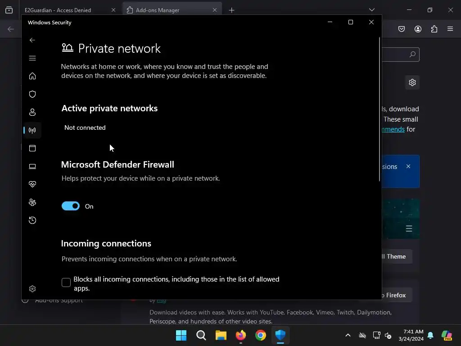Open Family options icon
Viewport: 461px width, 346px height.
[32, 202]
